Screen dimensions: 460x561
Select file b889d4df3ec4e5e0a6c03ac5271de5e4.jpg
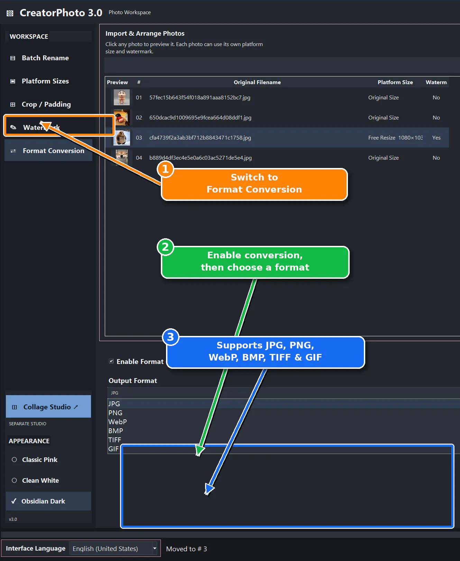[x=201, y=158]
